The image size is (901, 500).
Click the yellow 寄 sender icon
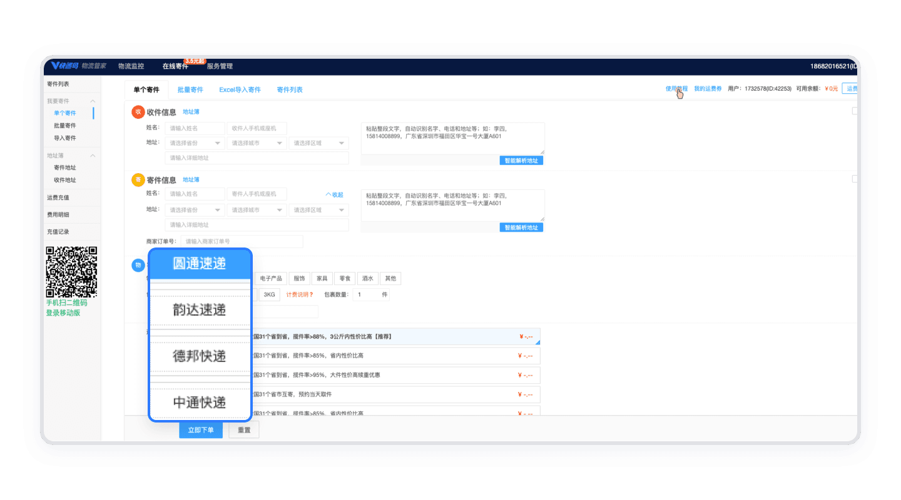coord(138,180)
